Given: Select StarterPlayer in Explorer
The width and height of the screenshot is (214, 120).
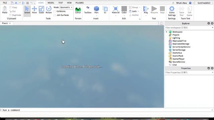Looking at the screenshot, I should [179, 59].
